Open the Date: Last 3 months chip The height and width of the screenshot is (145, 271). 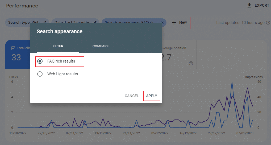[72, 23]
